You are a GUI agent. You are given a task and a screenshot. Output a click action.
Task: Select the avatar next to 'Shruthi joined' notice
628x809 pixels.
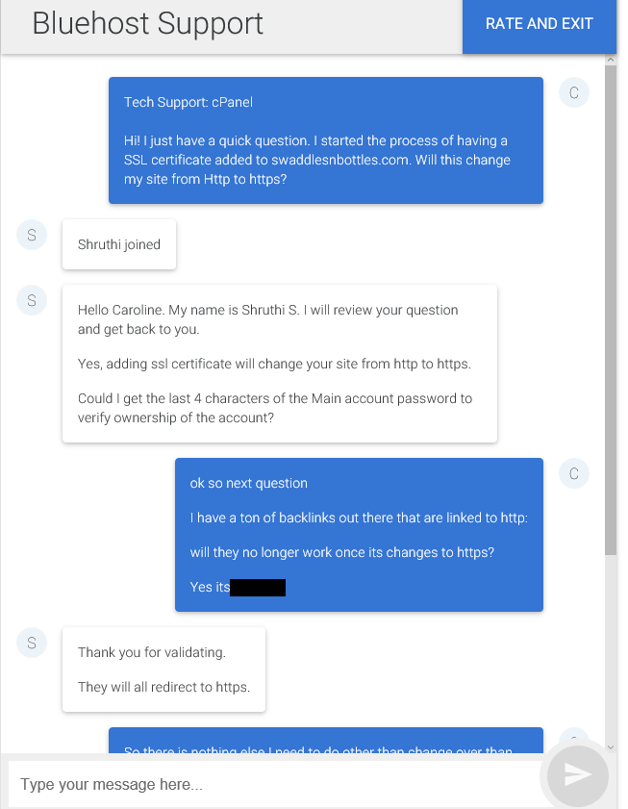tap(32, 235)
